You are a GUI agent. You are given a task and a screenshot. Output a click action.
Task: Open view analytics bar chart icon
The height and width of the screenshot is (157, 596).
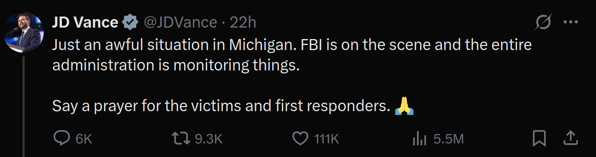[x=419, y=138]
